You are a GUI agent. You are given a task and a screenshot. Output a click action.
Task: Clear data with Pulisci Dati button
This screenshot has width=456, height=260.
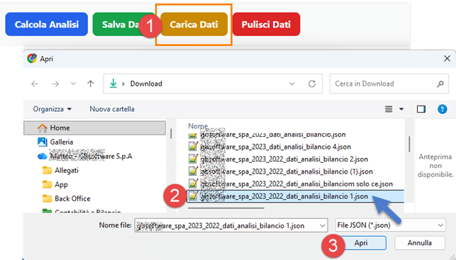tap(266, 24)
